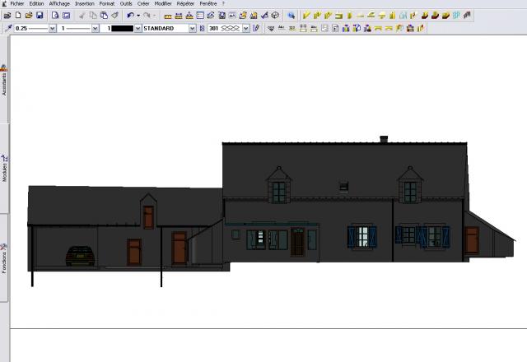Click the New document icon
527x362 pixels.
point(18,15)
